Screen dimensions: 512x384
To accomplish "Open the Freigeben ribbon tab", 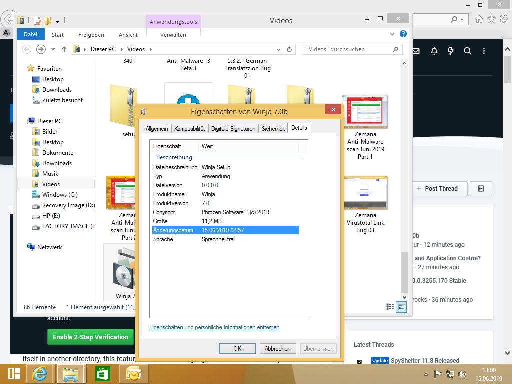I will (91, 35).
